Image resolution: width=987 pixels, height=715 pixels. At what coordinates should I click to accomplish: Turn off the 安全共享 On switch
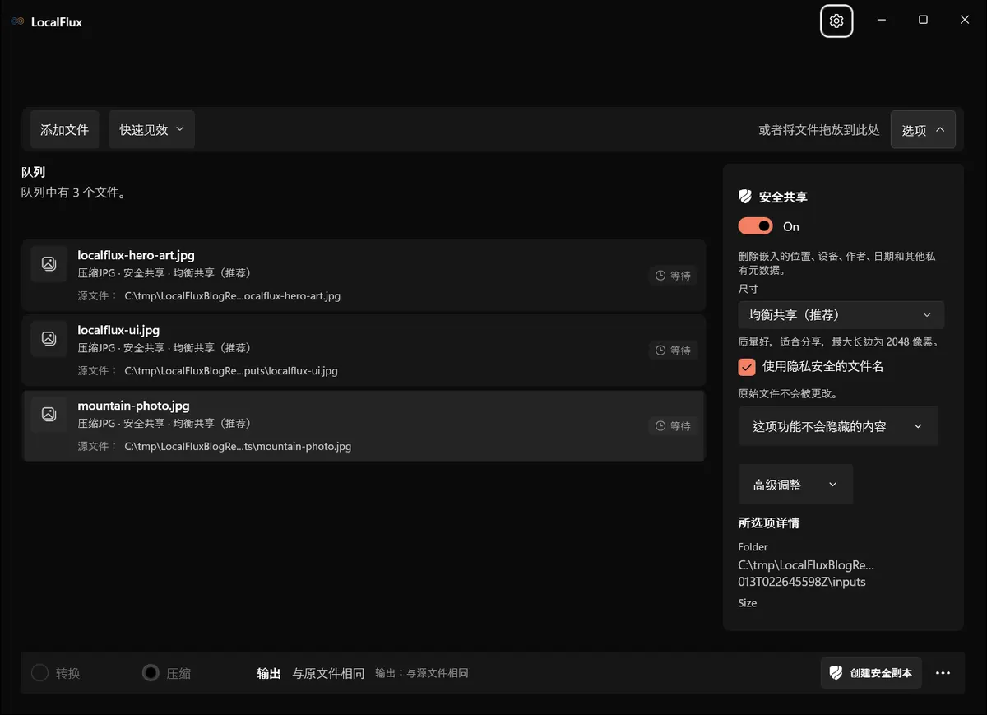pyautogui.click(x=756, y=226)
